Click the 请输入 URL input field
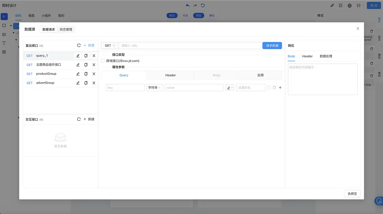 pyautogui.click(x=190, y=46)
